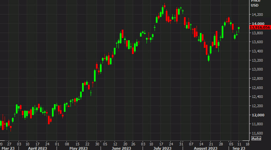Click the April 2023 month label
The width and height of the screenshot is (271, 150).
coord(37,148)
